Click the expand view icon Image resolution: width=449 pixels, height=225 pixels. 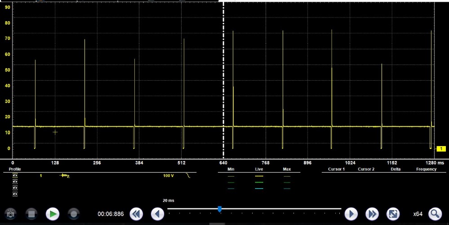click(393, 214)
